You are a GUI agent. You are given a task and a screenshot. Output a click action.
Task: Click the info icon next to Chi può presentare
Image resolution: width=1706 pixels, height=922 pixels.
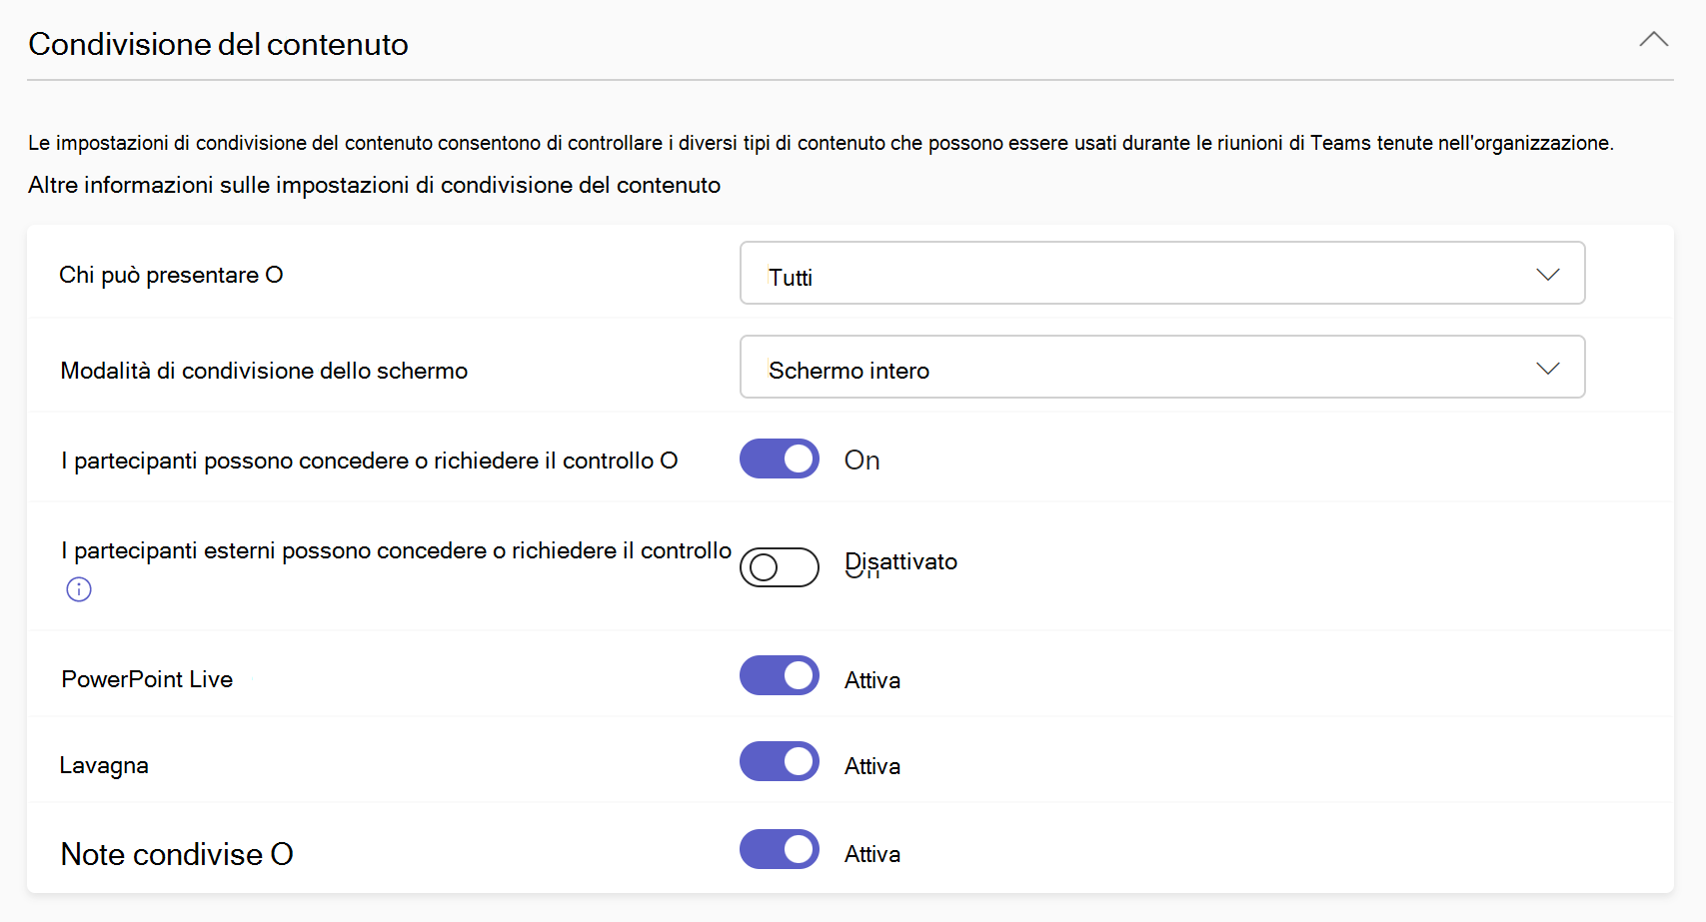274,275
